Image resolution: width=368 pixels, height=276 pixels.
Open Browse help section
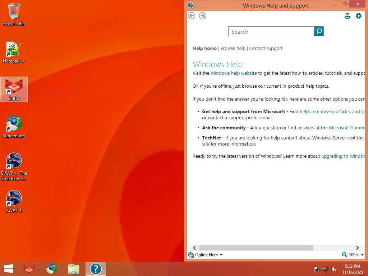(233, 49)
